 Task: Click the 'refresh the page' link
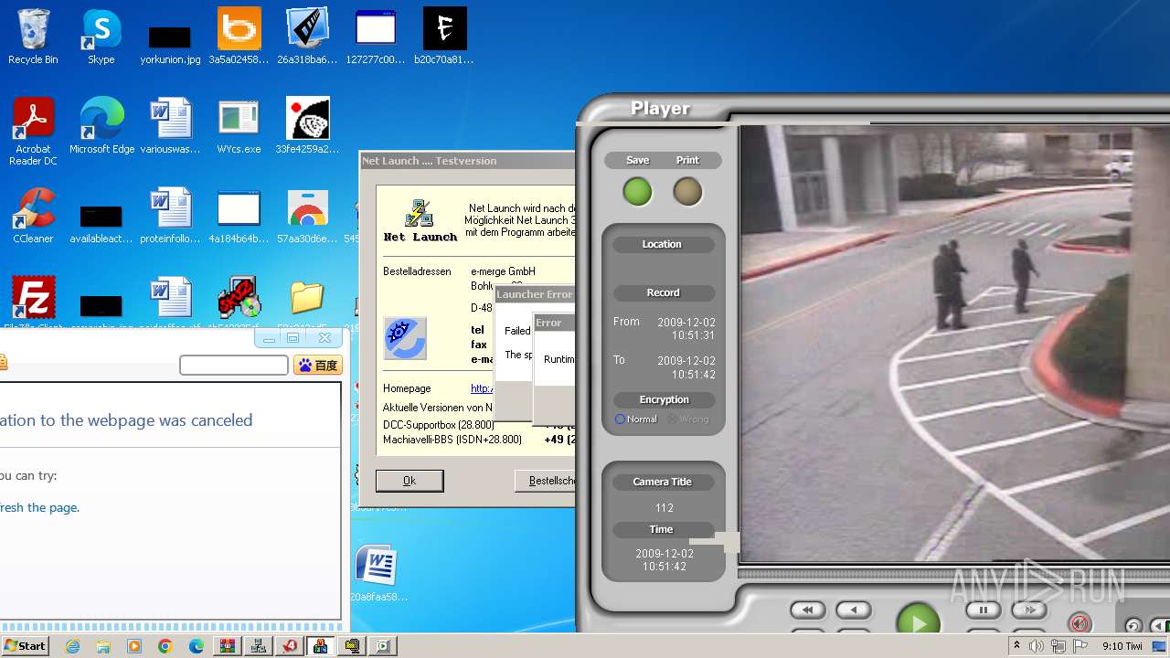pos(39,507)
